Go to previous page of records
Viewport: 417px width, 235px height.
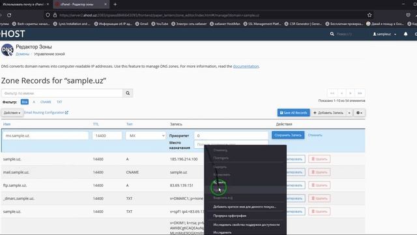click(x=341, y=93)
